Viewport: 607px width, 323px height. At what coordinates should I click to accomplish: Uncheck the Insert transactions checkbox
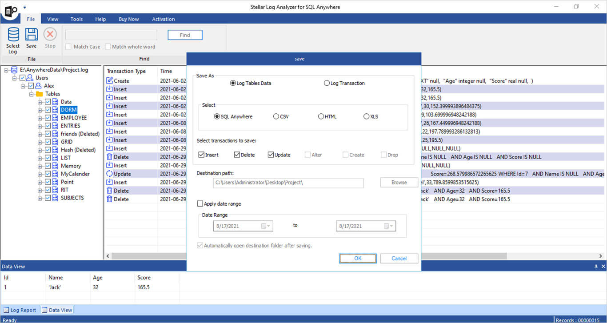tap(201, 155)
